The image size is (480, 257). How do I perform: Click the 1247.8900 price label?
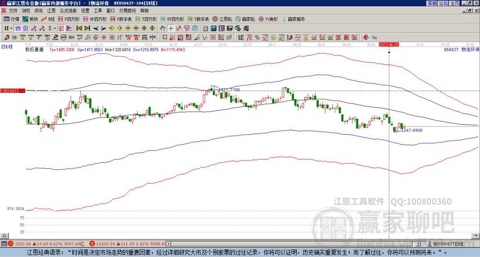[412, 130]
